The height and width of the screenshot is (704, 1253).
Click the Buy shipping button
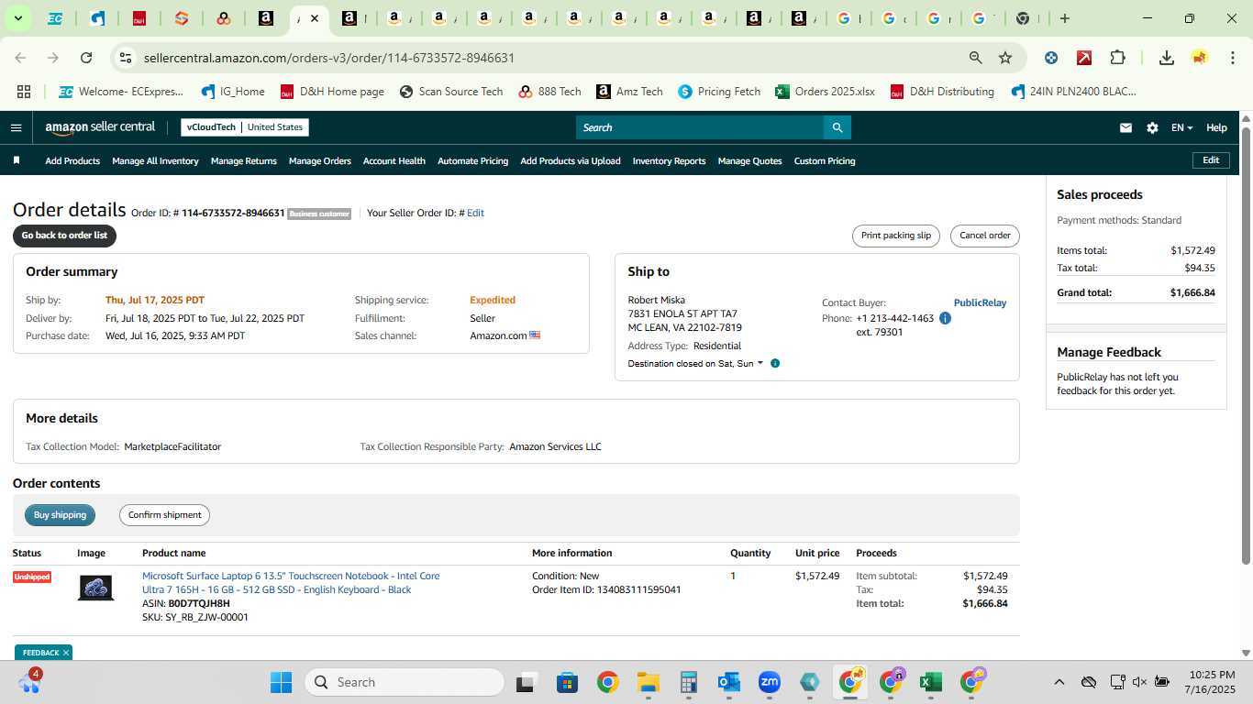pos(60,515)
